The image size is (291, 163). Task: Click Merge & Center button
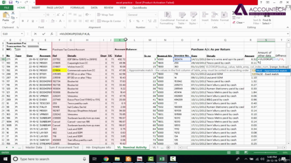coord(109,21)
